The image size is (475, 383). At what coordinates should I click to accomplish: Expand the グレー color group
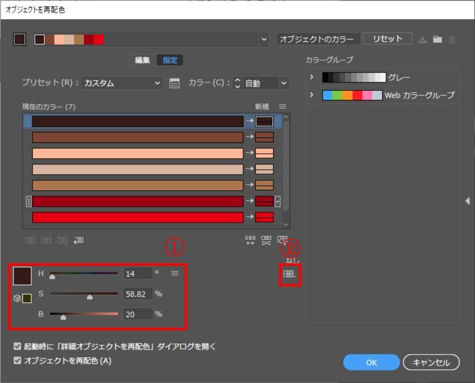tap(312, 78)
